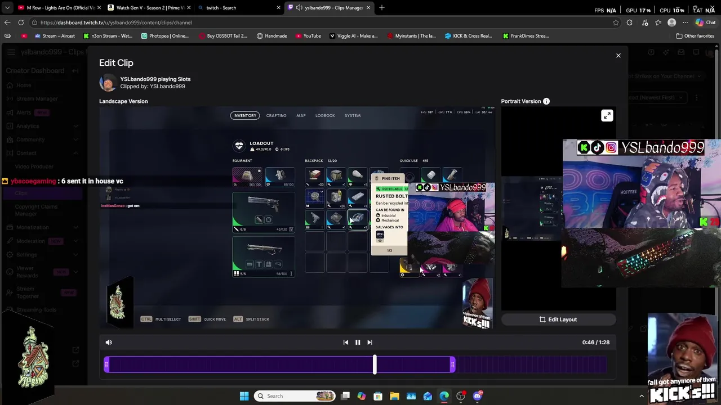Open Microsoft Store from taskbar
Image resolution: width=721 pixels, height=405 pixels.
pos(378,396)
